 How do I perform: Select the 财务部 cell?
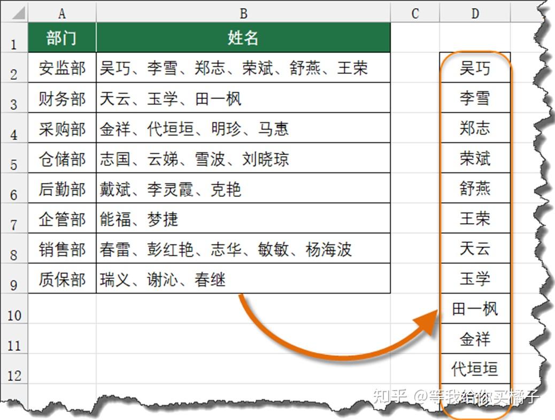(62, 98)
